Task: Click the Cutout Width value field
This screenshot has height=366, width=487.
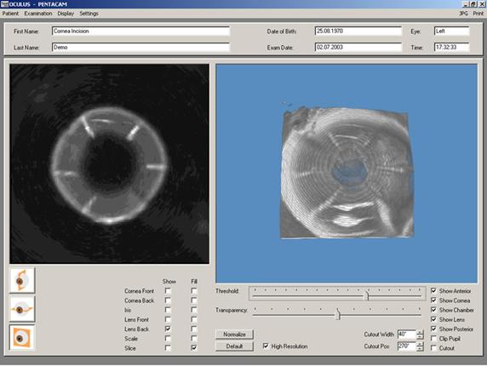Action: pyautogui.click(x=407, y=335)
